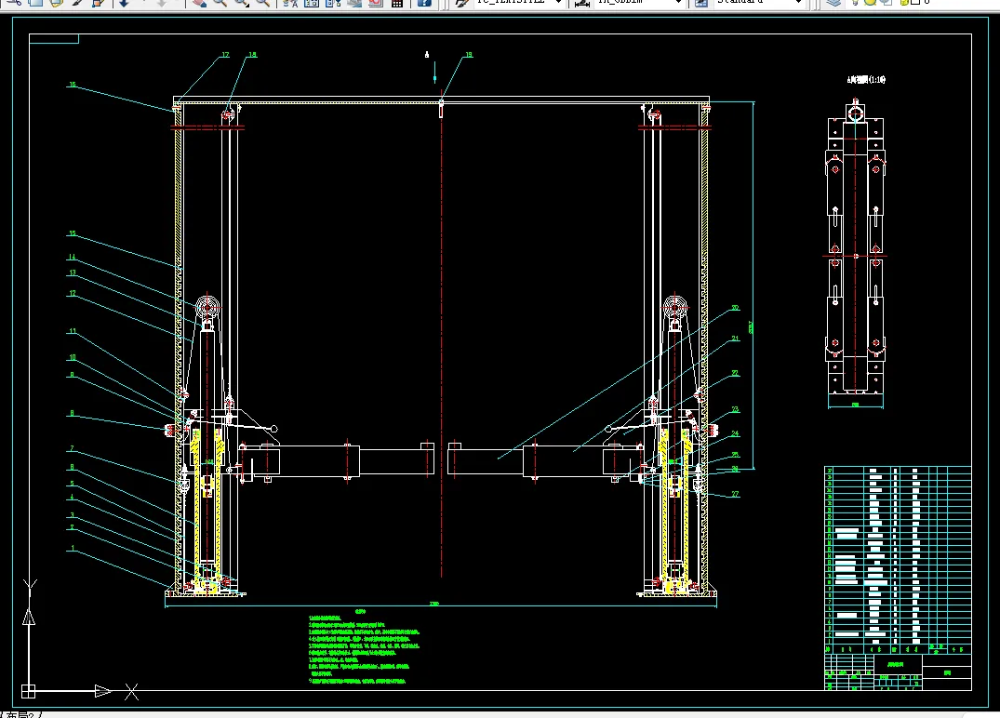Expand the text style dropdown arrow
This screenshot has height=718, width=1000.
(x=559, y=3)
